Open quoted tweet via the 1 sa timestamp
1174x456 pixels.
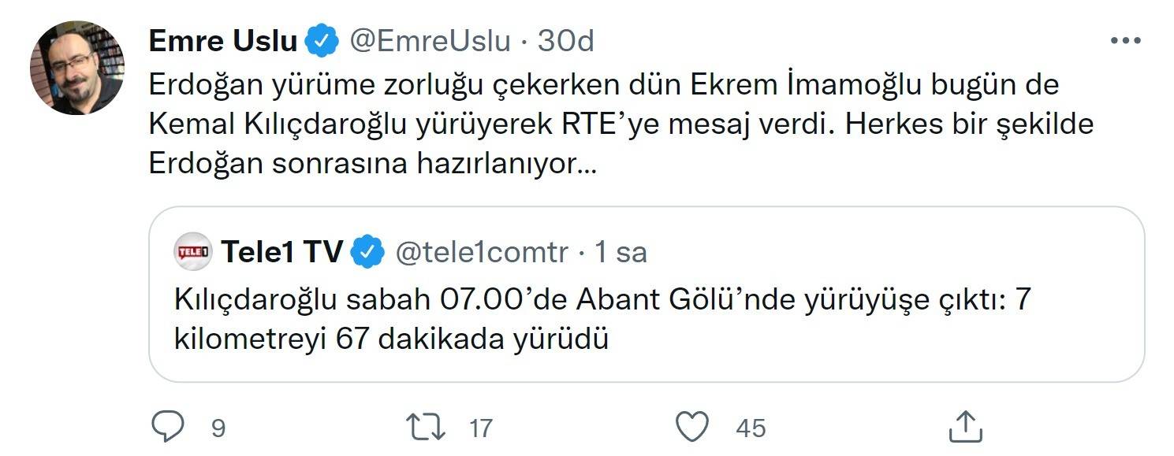click(621, 252)
